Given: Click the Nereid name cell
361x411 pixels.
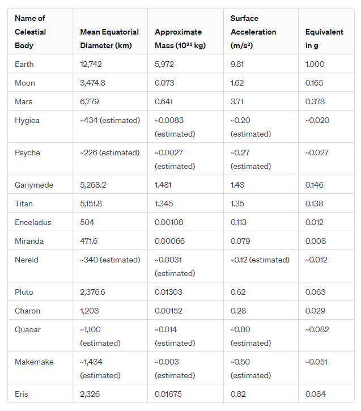Looking at the screenshot, I should (x=27, y=260).
